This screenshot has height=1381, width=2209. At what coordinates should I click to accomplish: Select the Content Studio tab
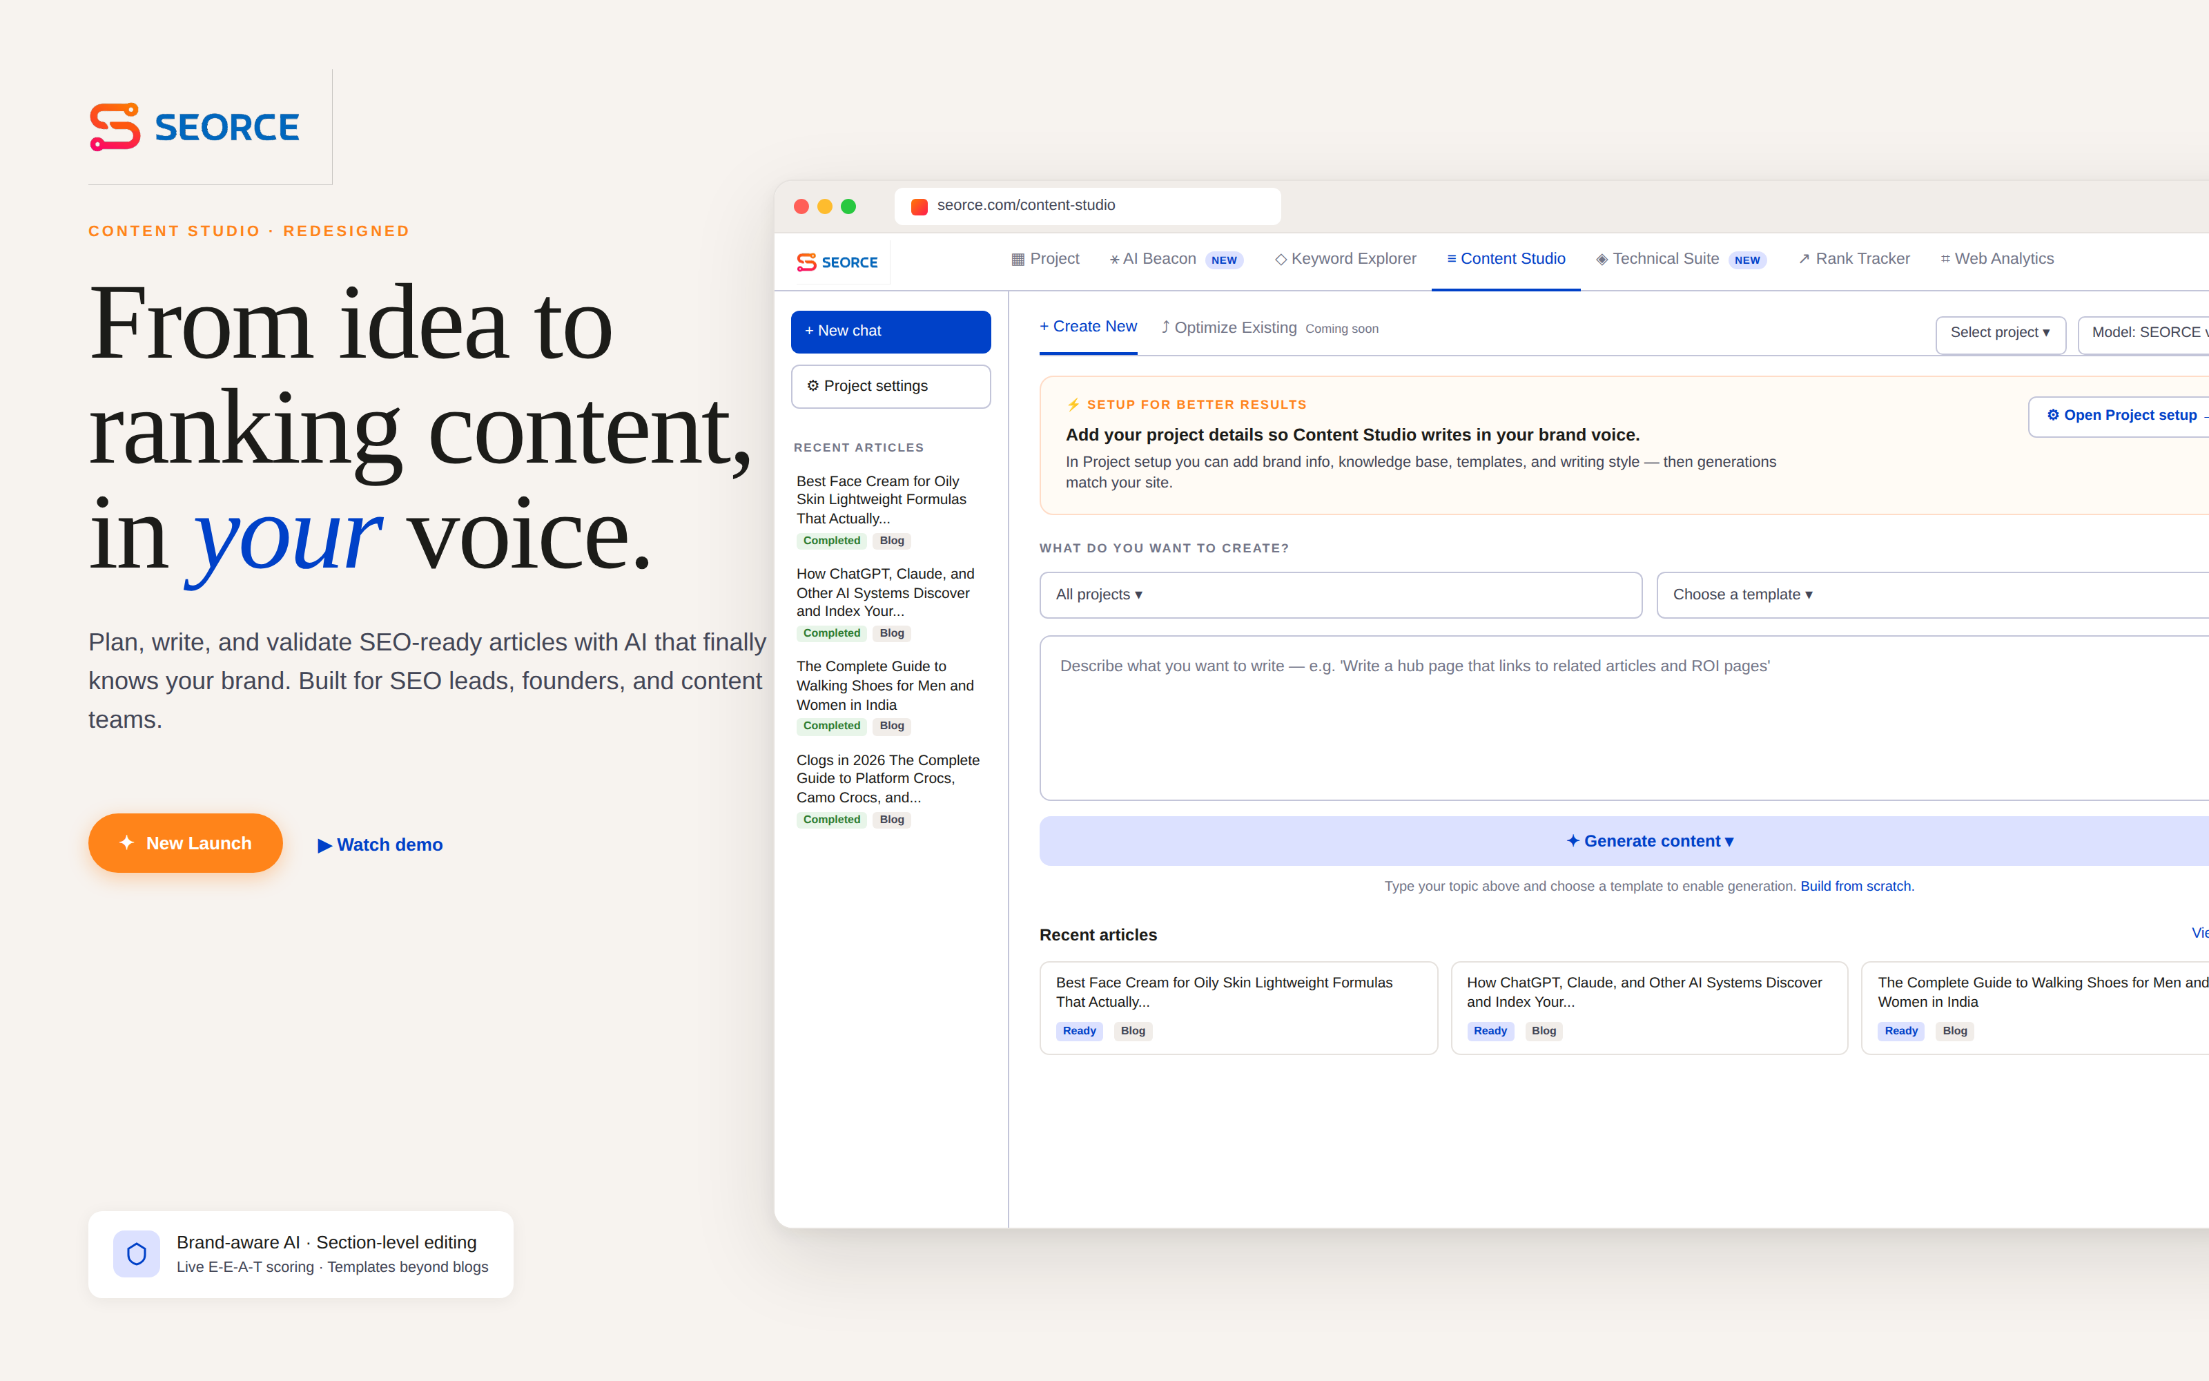(x=1506, y=260)
